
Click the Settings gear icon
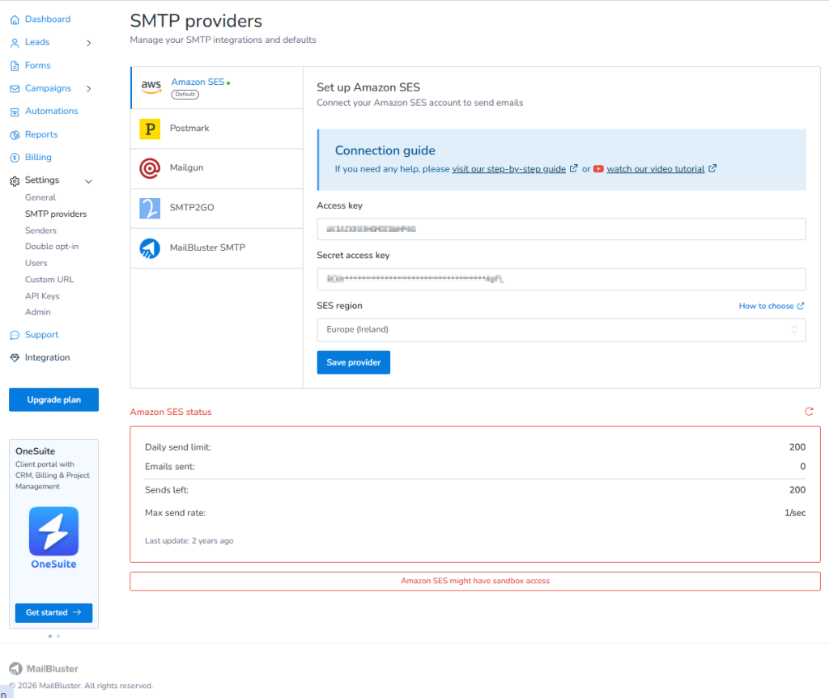click(15, 180)
